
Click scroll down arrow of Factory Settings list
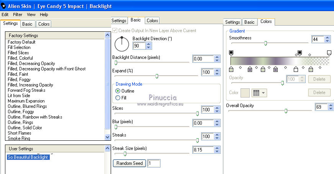point(107,137)
